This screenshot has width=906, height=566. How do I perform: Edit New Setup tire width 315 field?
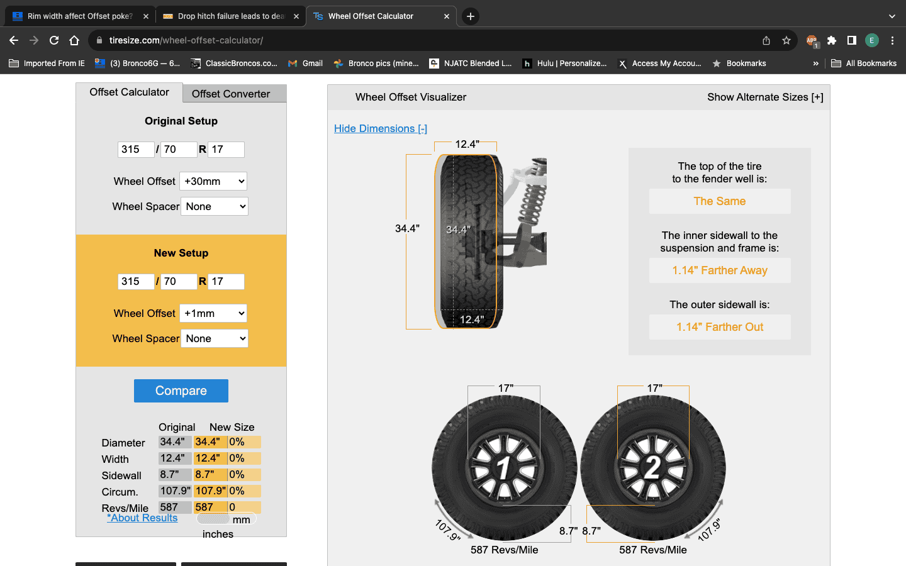136,281
